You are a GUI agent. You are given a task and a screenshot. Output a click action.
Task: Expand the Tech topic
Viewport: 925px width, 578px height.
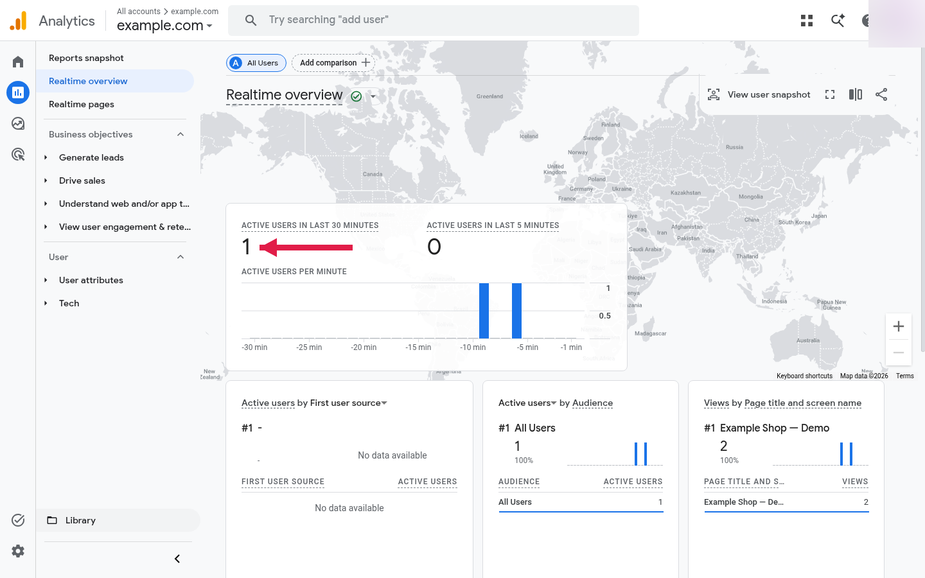coord(46,303)
